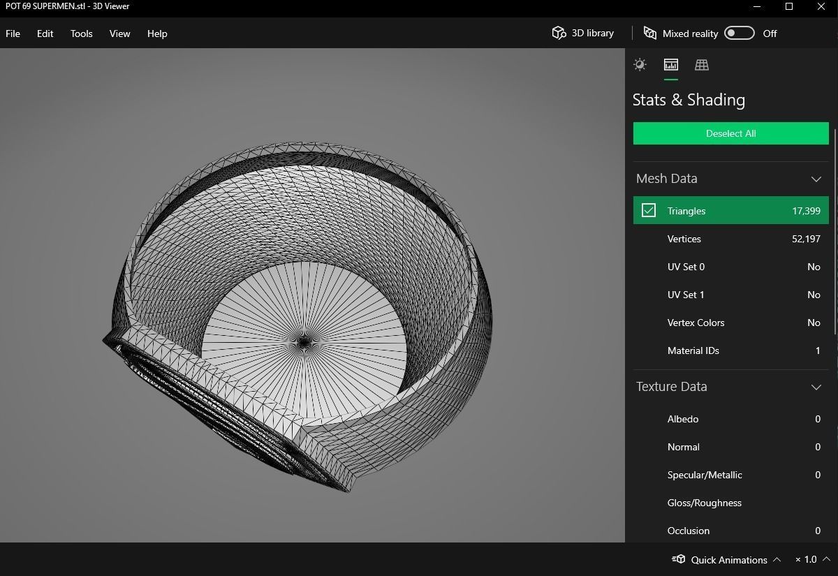Select the Vertex Colors row

tap(731, 323)
